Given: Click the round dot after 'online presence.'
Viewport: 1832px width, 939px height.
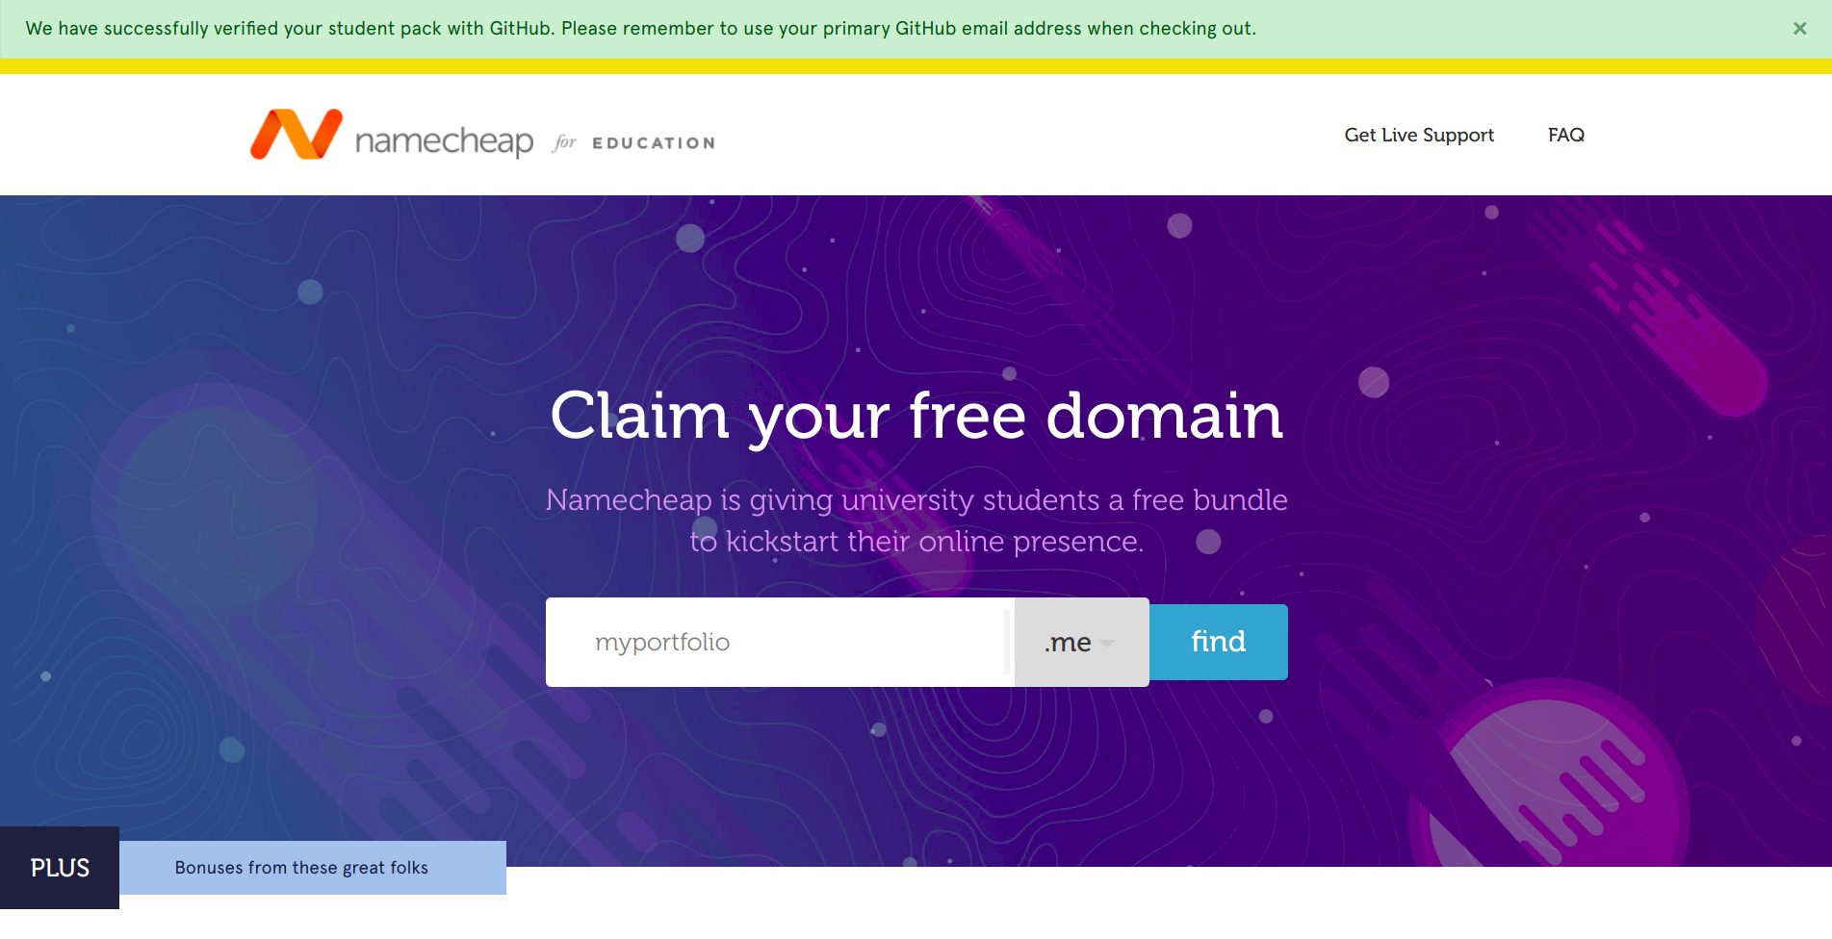Looking at the screenshot, I should coord(1208,542).
